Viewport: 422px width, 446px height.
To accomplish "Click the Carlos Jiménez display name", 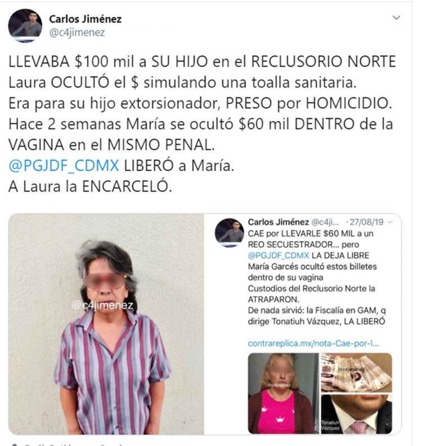I will pos(85,19).
